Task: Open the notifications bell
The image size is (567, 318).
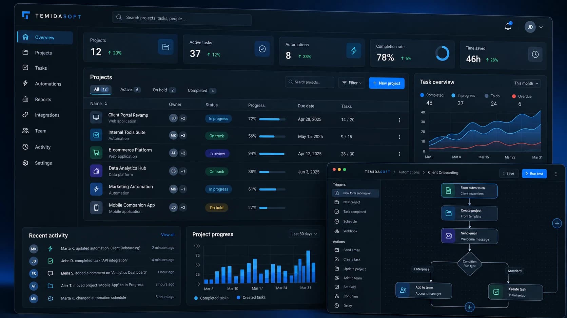Action: click(x=508, y=26)
